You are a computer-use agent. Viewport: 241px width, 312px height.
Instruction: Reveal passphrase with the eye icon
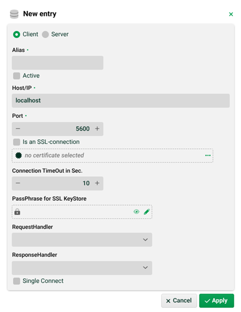136,212
